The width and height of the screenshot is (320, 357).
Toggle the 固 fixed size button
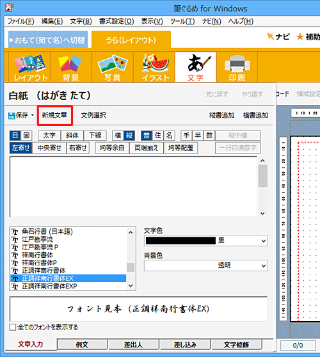(x=26, y=136)
